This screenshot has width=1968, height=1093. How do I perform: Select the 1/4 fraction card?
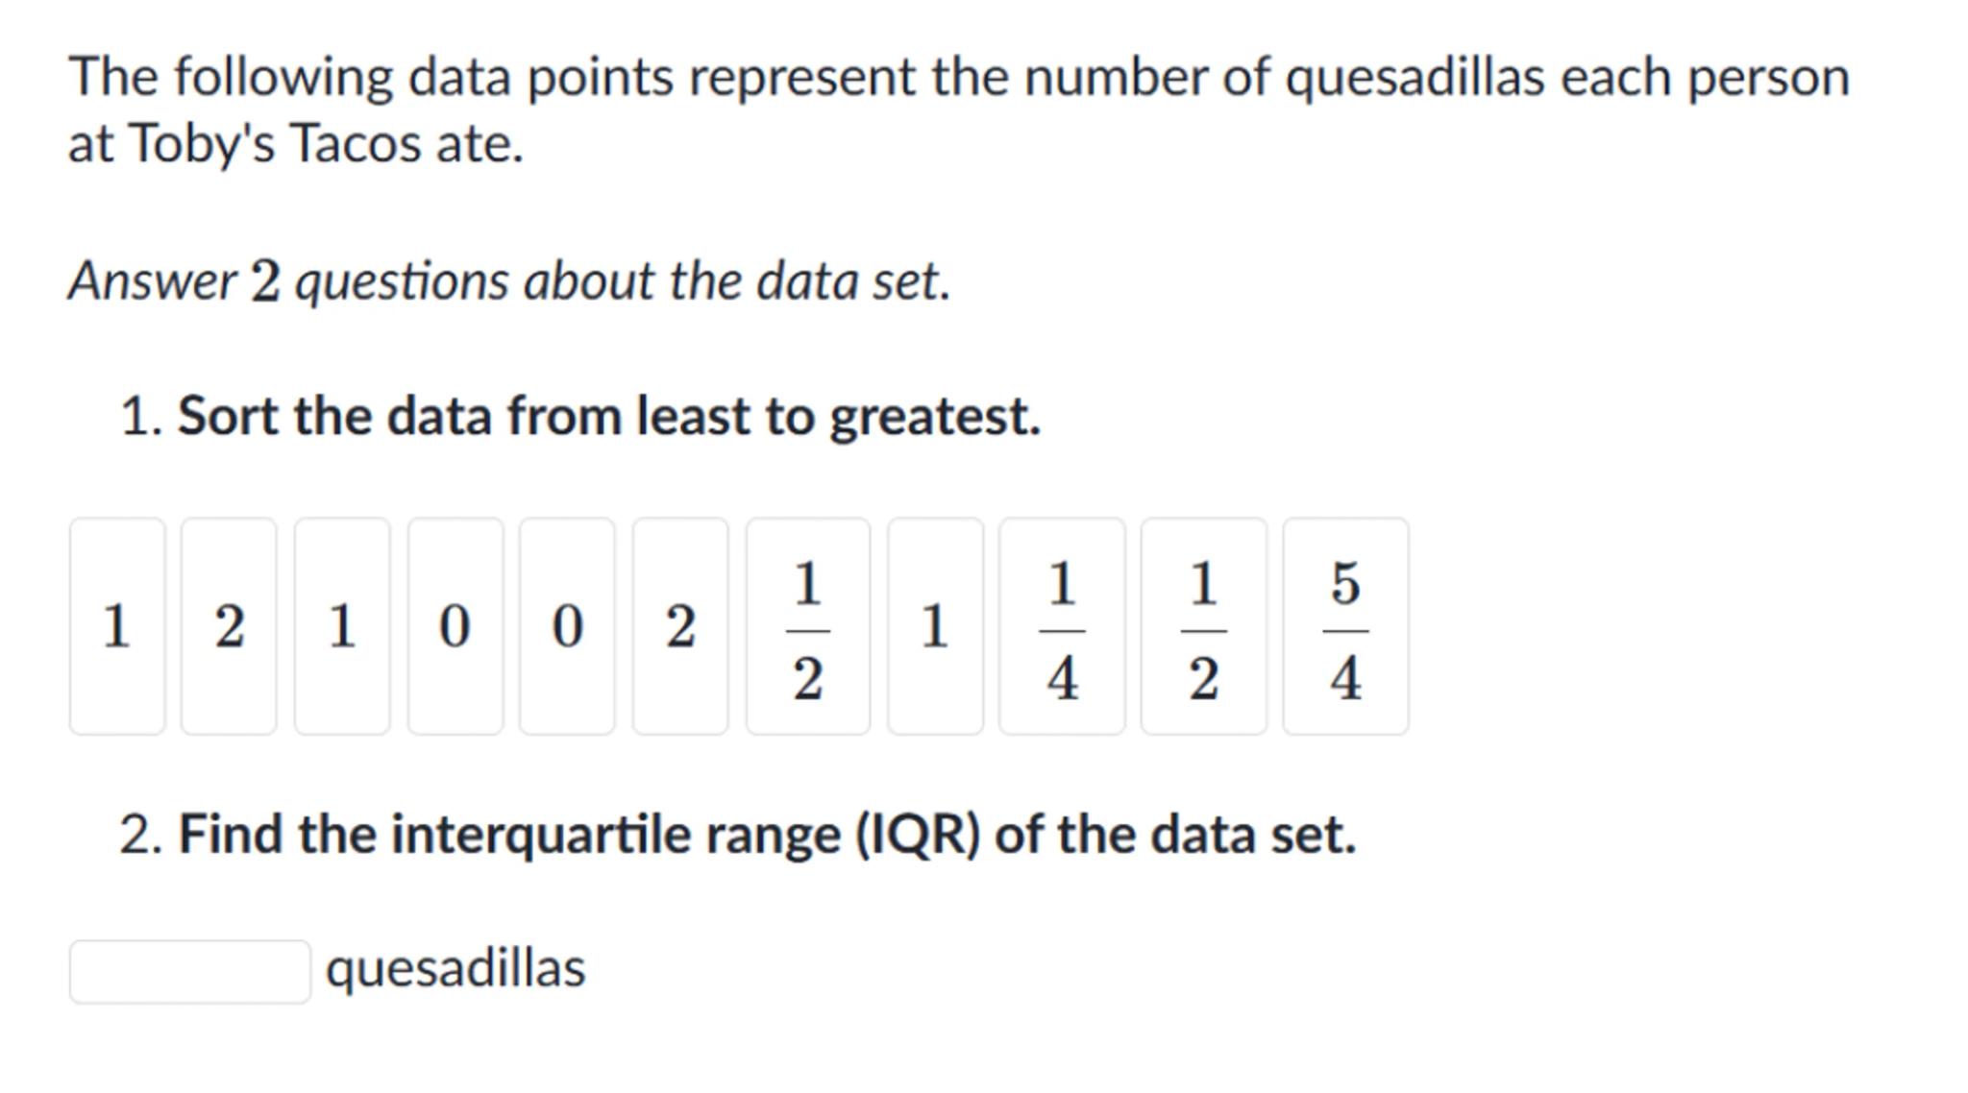point(1062,626)
